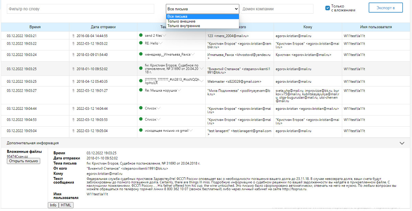Focus the 'Домен компании' input field

coord(277,9)
